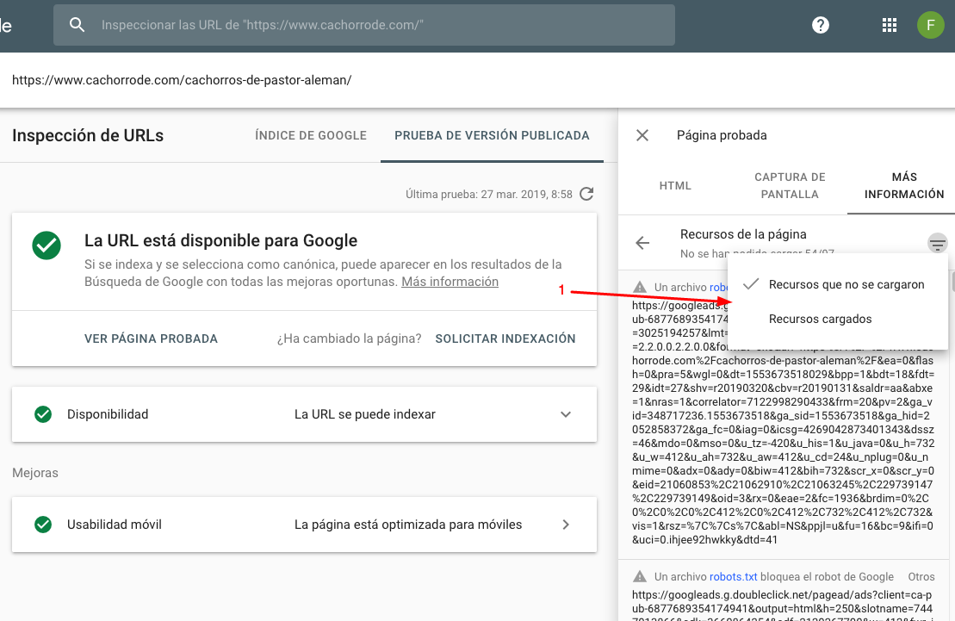Click Ver página probada button
Image resolution: width=955 pixels, height=621 pixels.
coord(151,338)
